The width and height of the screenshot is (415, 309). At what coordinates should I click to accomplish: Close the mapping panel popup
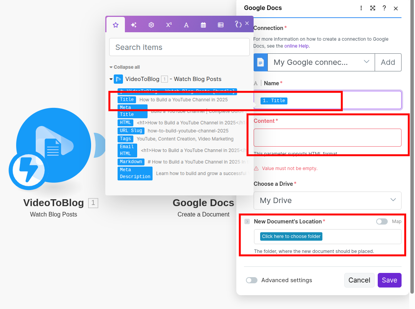click(x=247, y=23)
